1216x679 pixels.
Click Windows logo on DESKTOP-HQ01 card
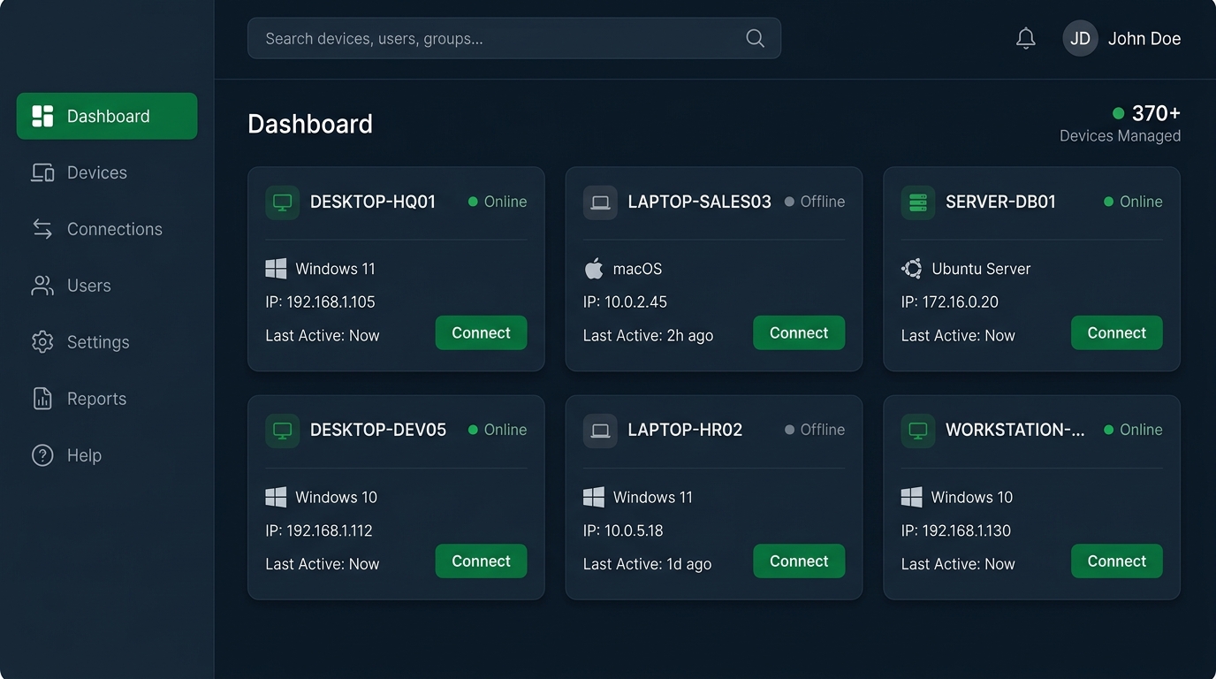(x=276, y=269)
